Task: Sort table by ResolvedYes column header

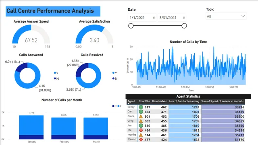Action: click(x=159, y=101)
